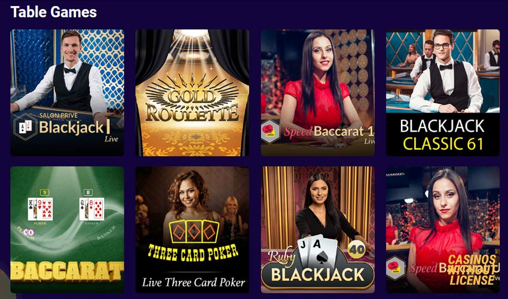Click the red hexagon badge on Speed Baccarat 1
Viewport: 508px width, 299px height.
point(271,132)
